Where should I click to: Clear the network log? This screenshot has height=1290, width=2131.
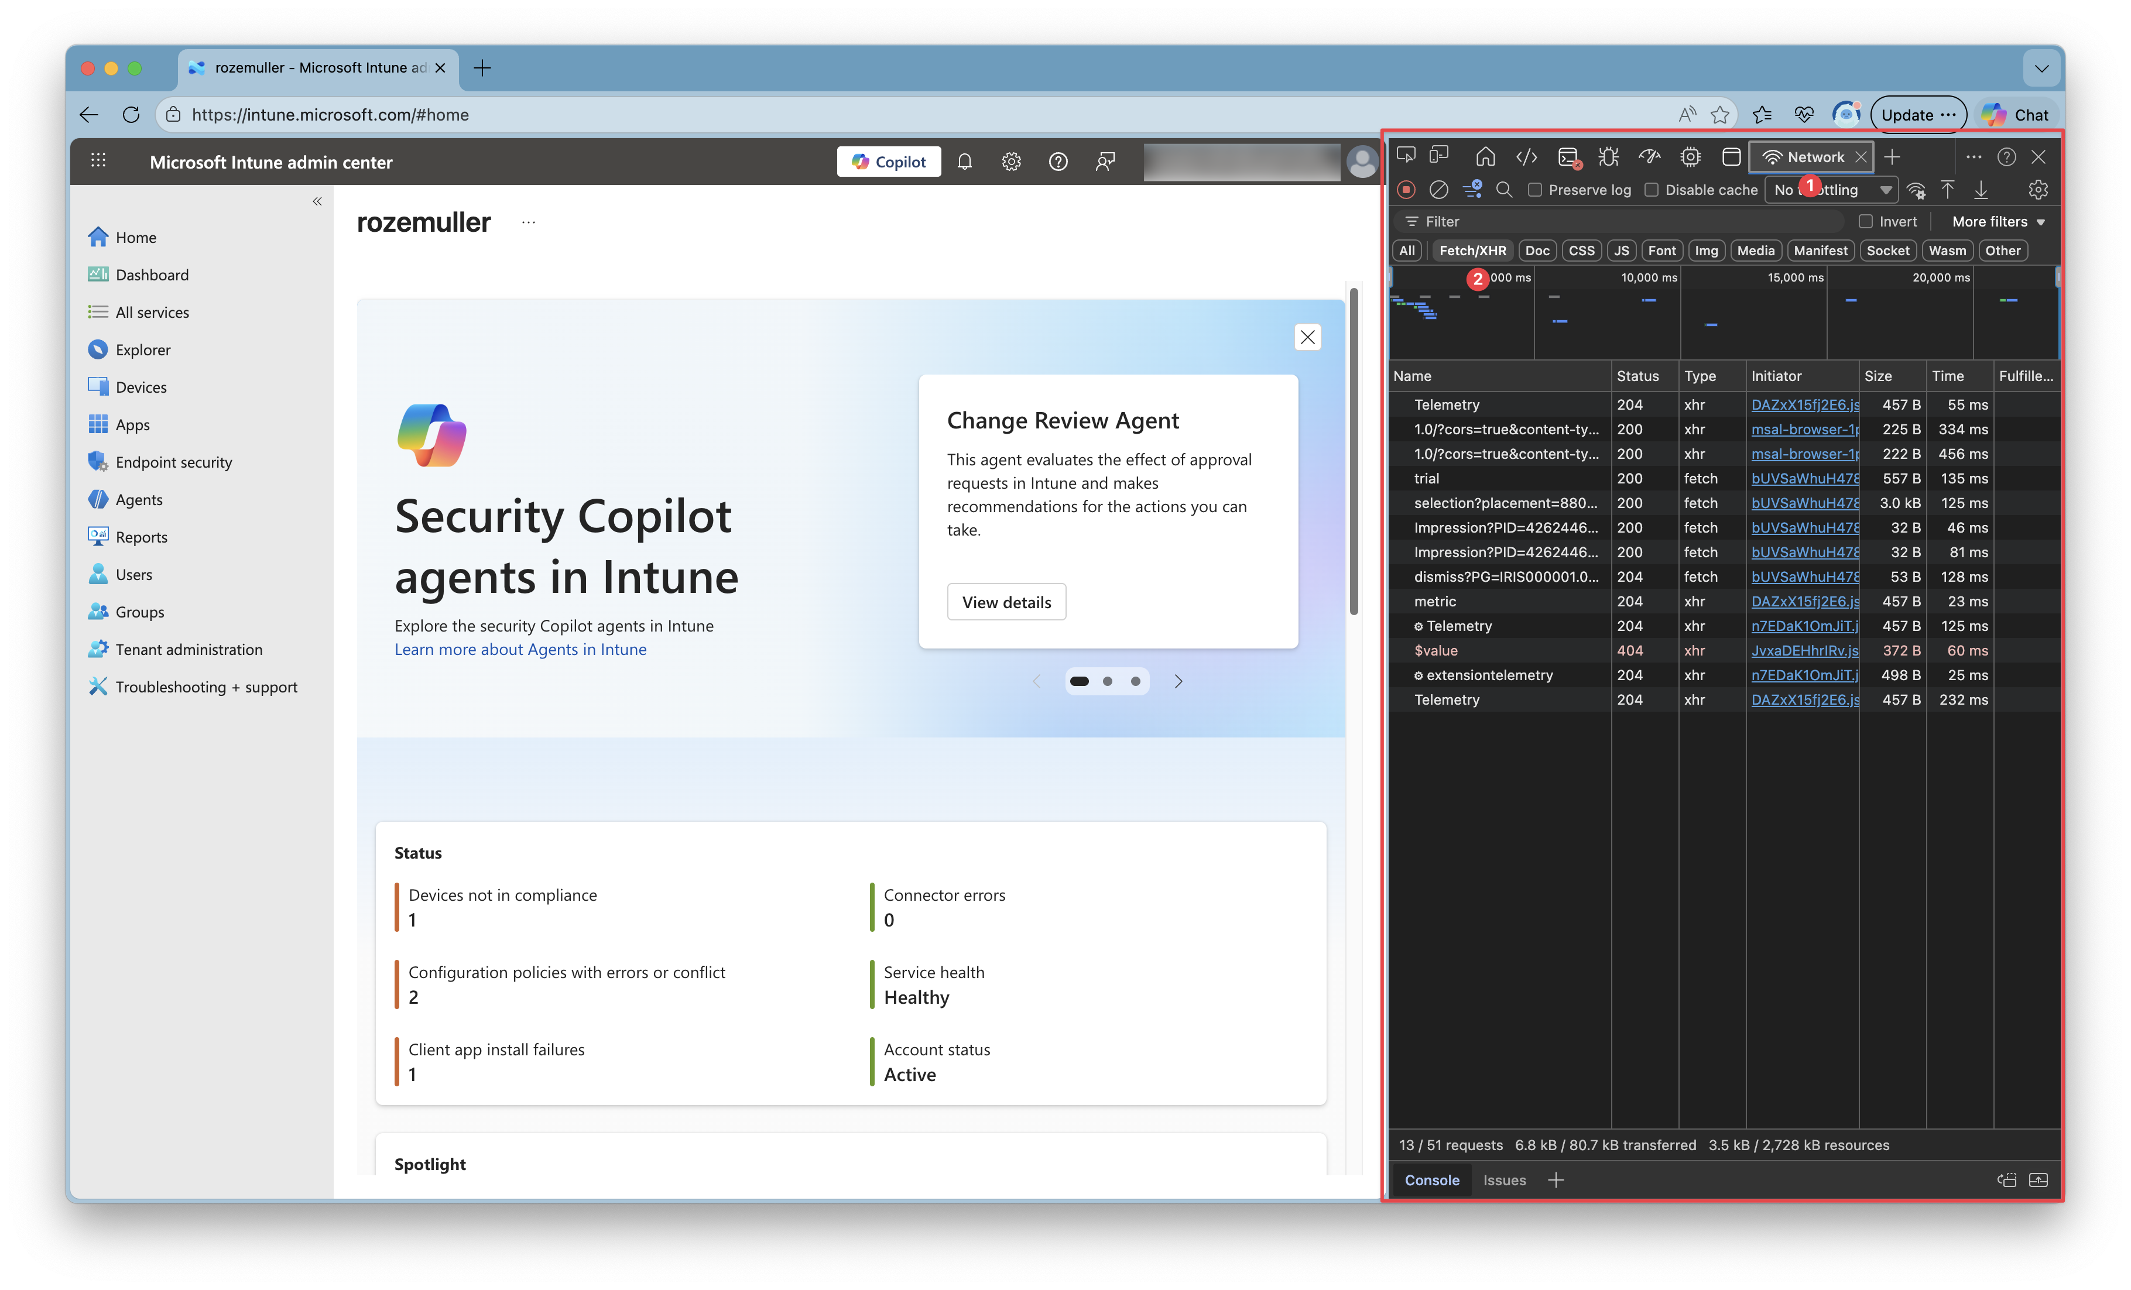tap(1439, 190)
